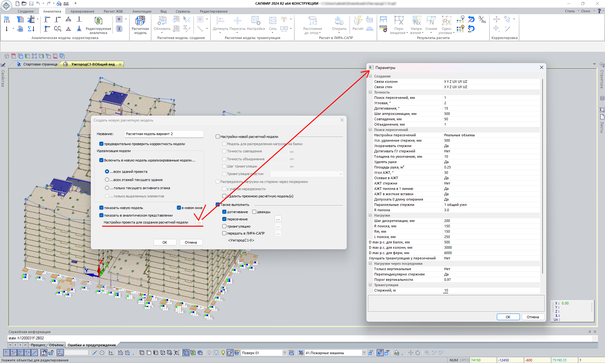Select '…всех этажей текущего здания' radio option

point(107,180)
